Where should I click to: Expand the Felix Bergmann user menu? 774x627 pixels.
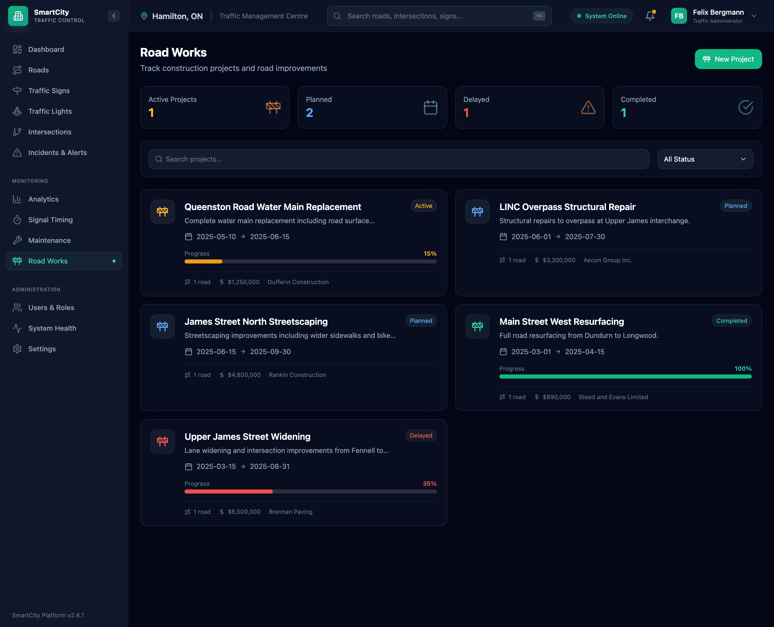click(x=754, y=16)
